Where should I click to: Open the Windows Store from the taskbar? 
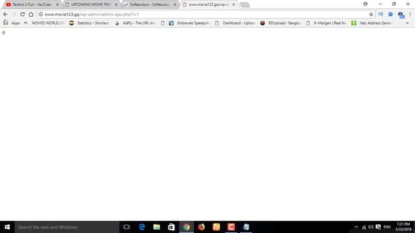tap(171, 227)
